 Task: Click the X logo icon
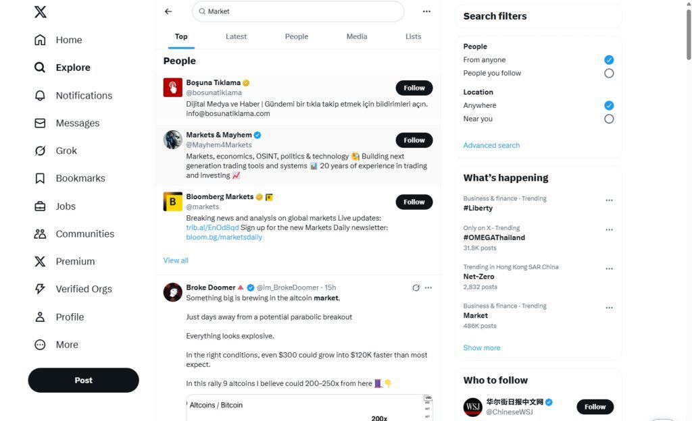pyautogui.click(x=40, y=12)
